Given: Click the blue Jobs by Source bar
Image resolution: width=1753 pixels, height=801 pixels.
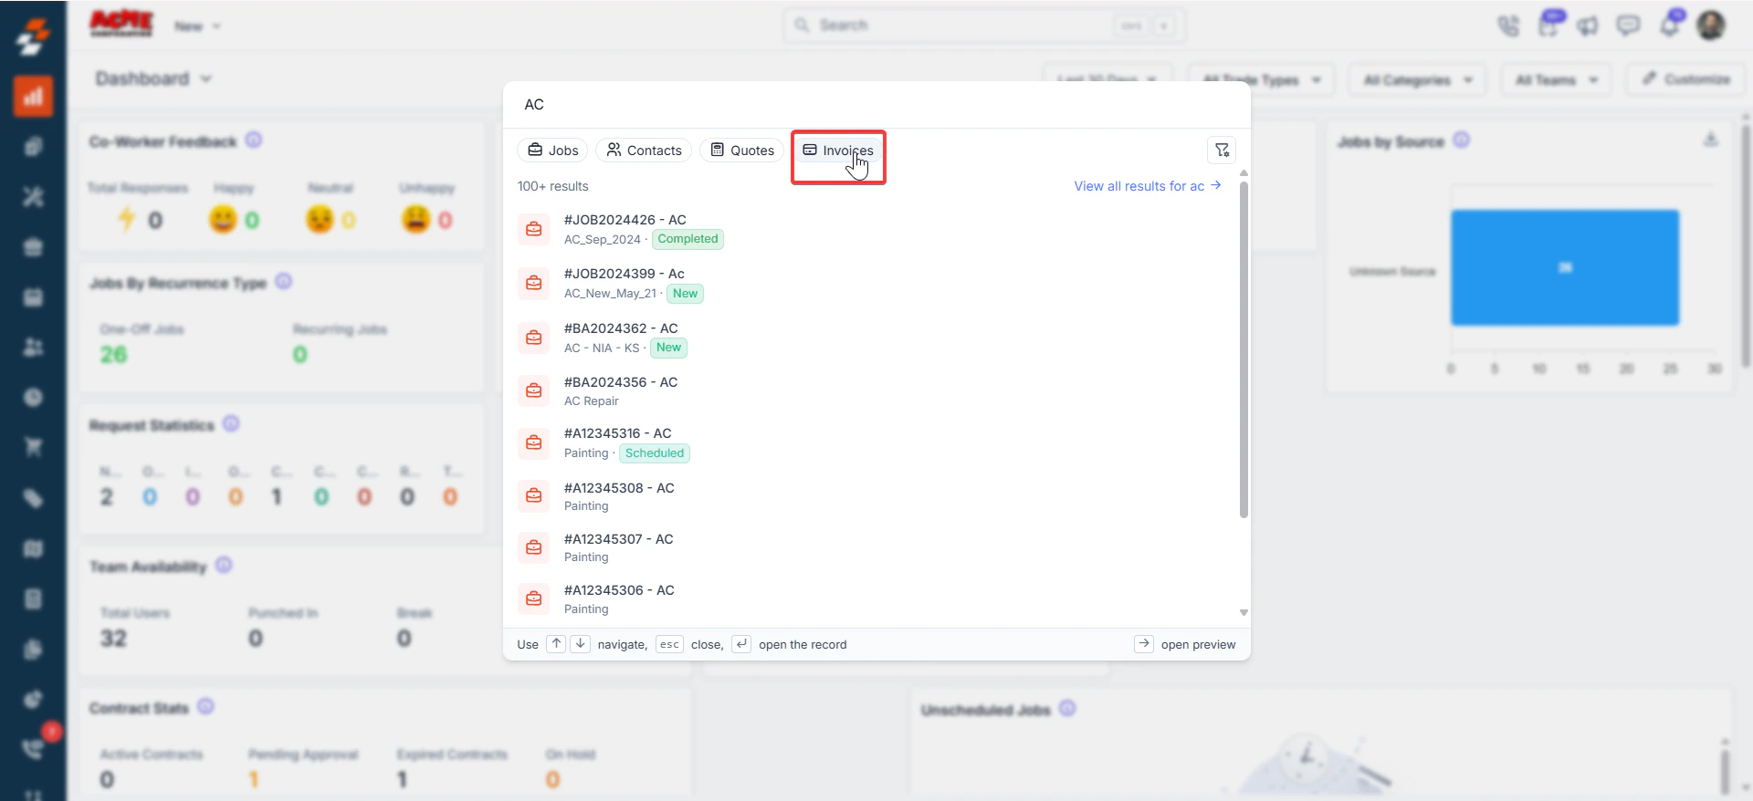Looking at the screenshot, I should [1565, 267].
